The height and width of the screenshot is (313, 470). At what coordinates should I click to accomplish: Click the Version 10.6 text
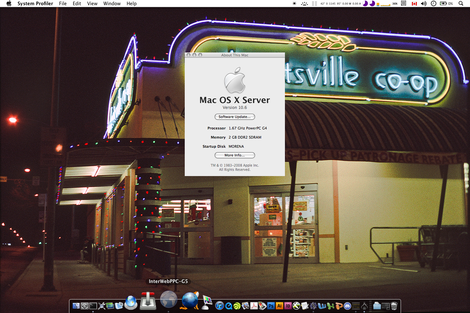pyautogui.click(x=235, y=108)
